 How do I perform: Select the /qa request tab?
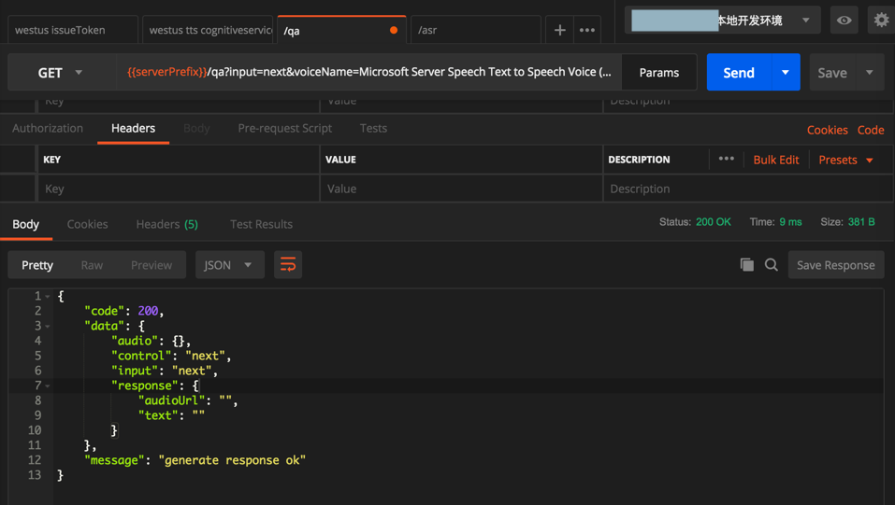[341, 30]
